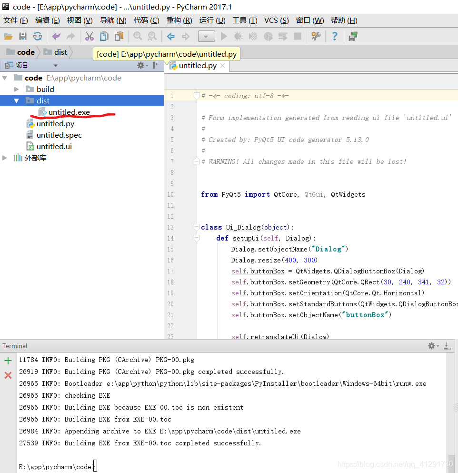The height and width of the screenshot is (473, 458).
Task: Click the Copy icon in the toolbar
Action: (104, 36)
